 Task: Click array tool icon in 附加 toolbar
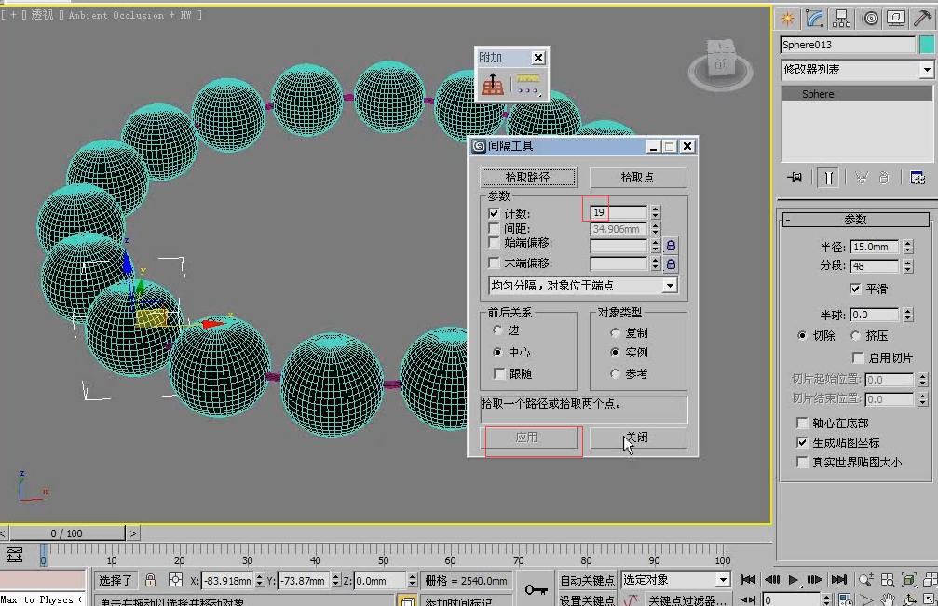pos(493,84)
